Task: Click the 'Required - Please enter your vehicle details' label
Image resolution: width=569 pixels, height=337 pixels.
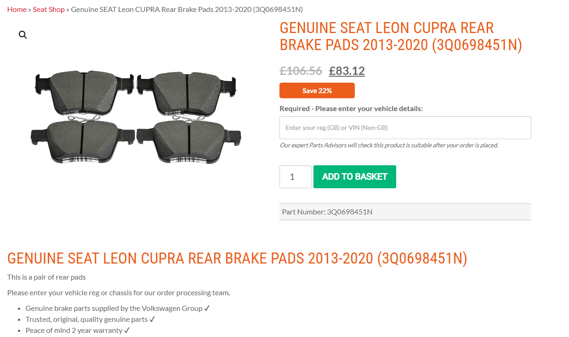Action: tap(351, 109)
